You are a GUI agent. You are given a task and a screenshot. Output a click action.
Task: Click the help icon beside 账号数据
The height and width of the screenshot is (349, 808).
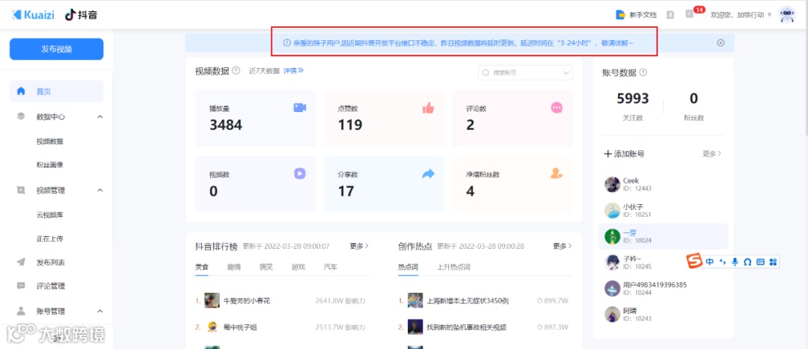click(x=643, y=72)
